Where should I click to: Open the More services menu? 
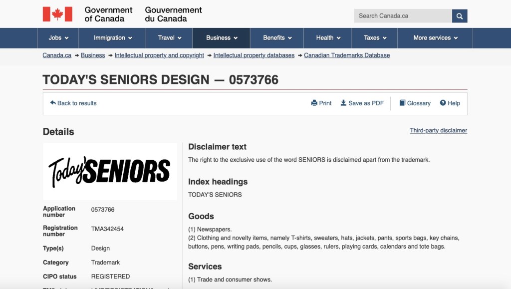click(x=435, y=38)
